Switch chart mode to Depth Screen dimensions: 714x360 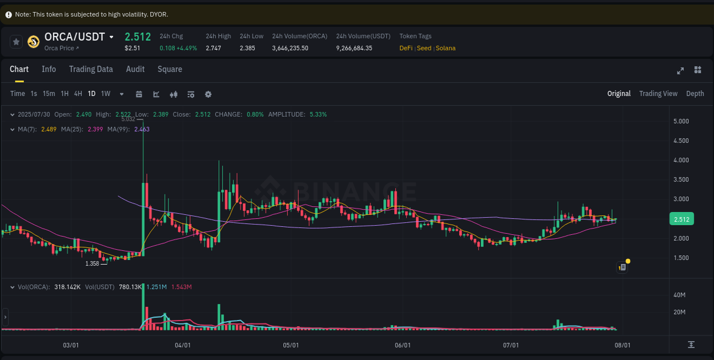(695, 93)
